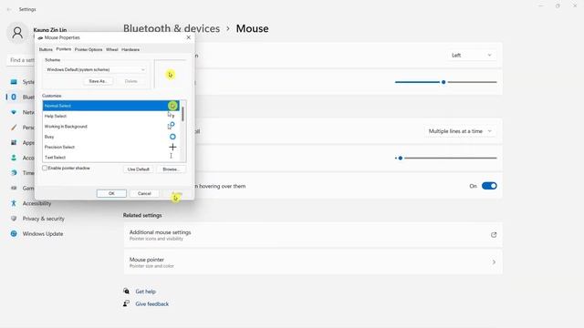The height and width of the screenshot is (328, 584).
Task: Click the Settings back arrow
Action: click(x=9, y=9)
